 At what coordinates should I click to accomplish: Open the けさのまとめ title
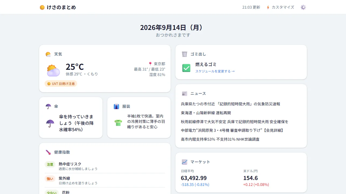[x=61, y=7]
